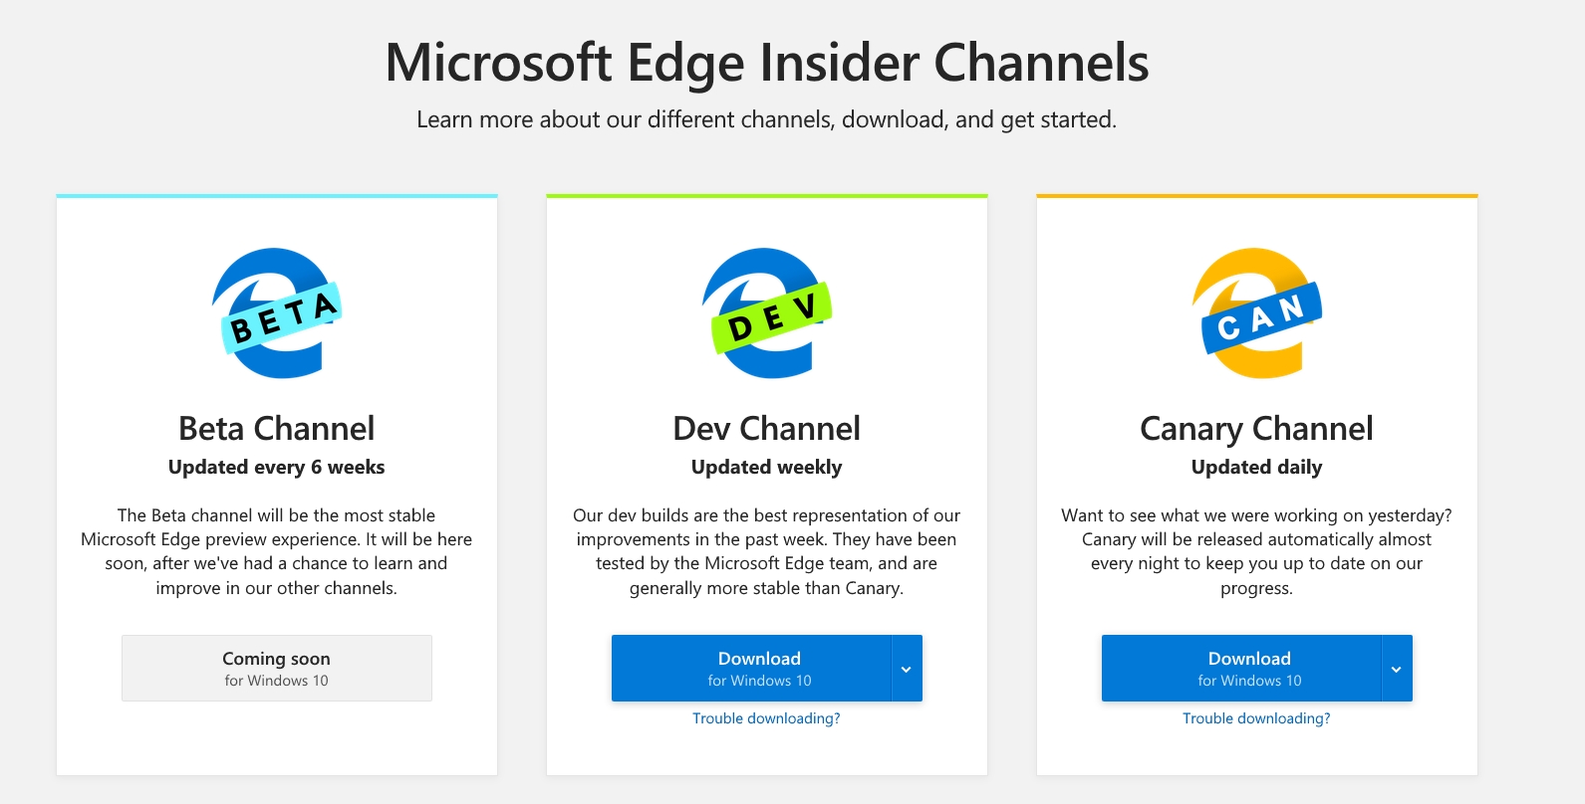Viewport: 1585px width, 804px height.
Task: Click the Canary description paragraph
Action: (x=1257, y=552)
